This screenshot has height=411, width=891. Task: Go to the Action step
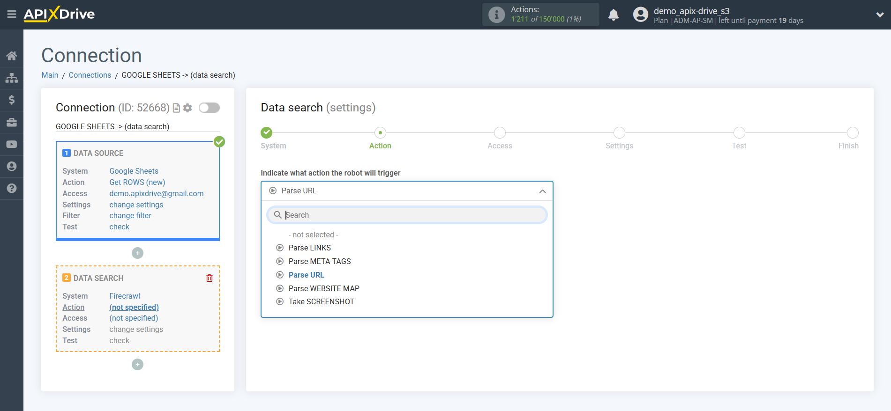pyautogui.click(x=380, y=133)
